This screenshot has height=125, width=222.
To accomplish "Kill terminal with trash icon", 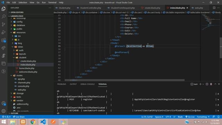I will tap(211, 84).
